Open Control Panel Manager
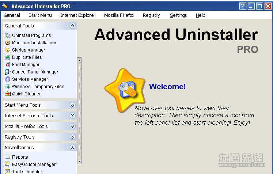Viewport: 273px width, 174px height. (x=35, y=72)
